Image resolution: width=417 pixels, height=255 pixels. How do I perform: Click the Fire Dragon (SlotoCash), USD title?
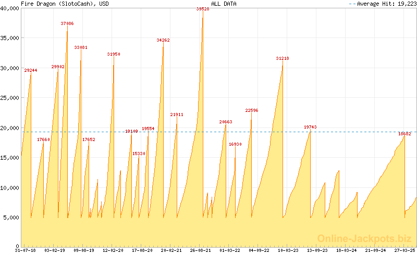pos(58,4)
